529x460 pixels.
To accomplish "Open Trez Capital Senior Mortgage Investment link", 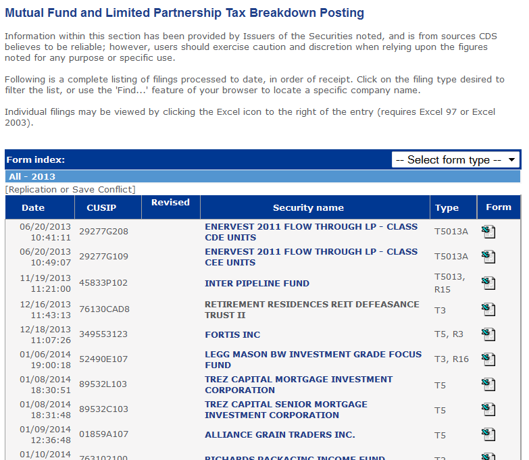I will 286,409.
